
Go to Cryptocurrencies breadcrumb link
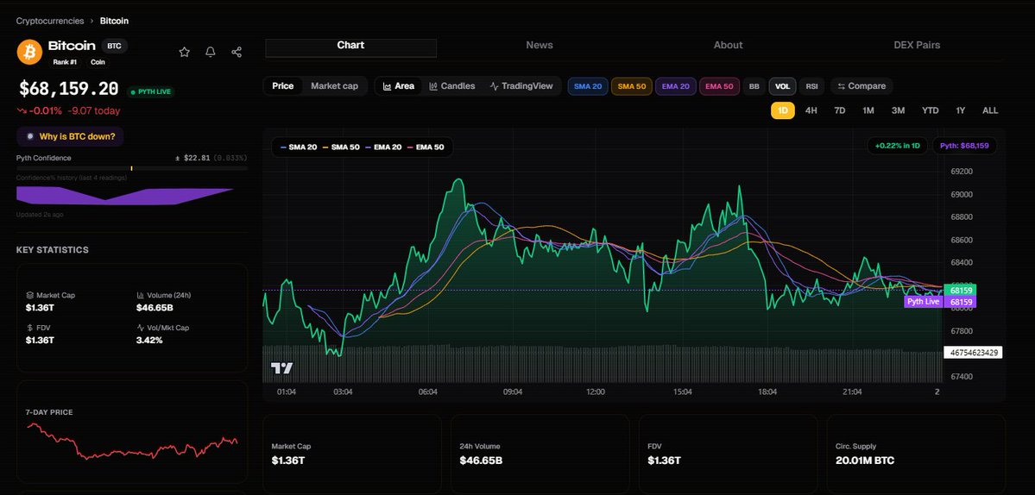[x=50, y=21]
